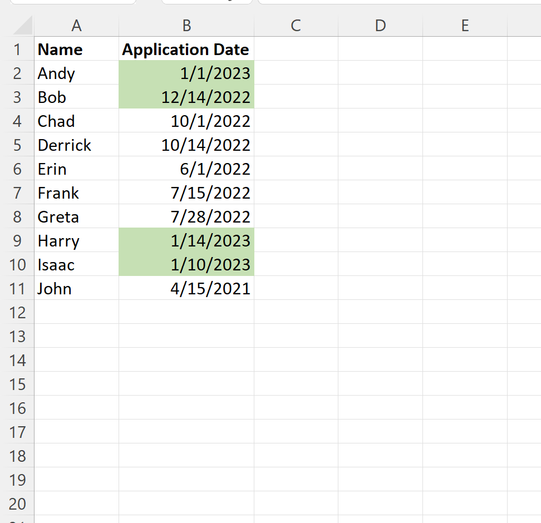
Task: Click the Select All corner triangle
Action: click(22, 26)
